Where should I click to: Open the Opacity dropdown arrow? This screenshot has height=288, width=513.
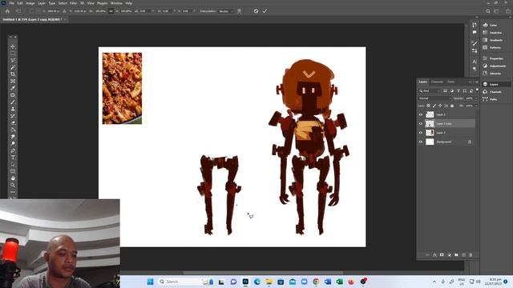tap(475, 98)
